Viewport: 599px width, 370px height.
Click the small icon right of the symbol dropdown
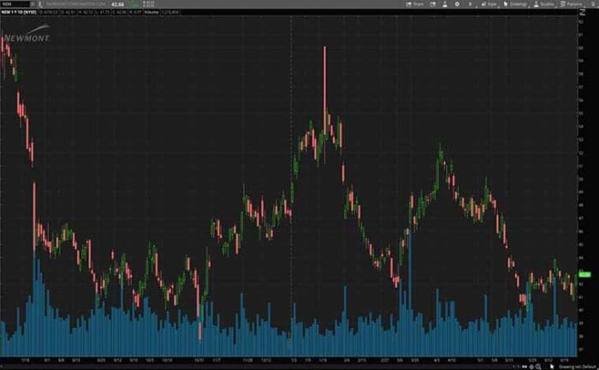(39, 4)
